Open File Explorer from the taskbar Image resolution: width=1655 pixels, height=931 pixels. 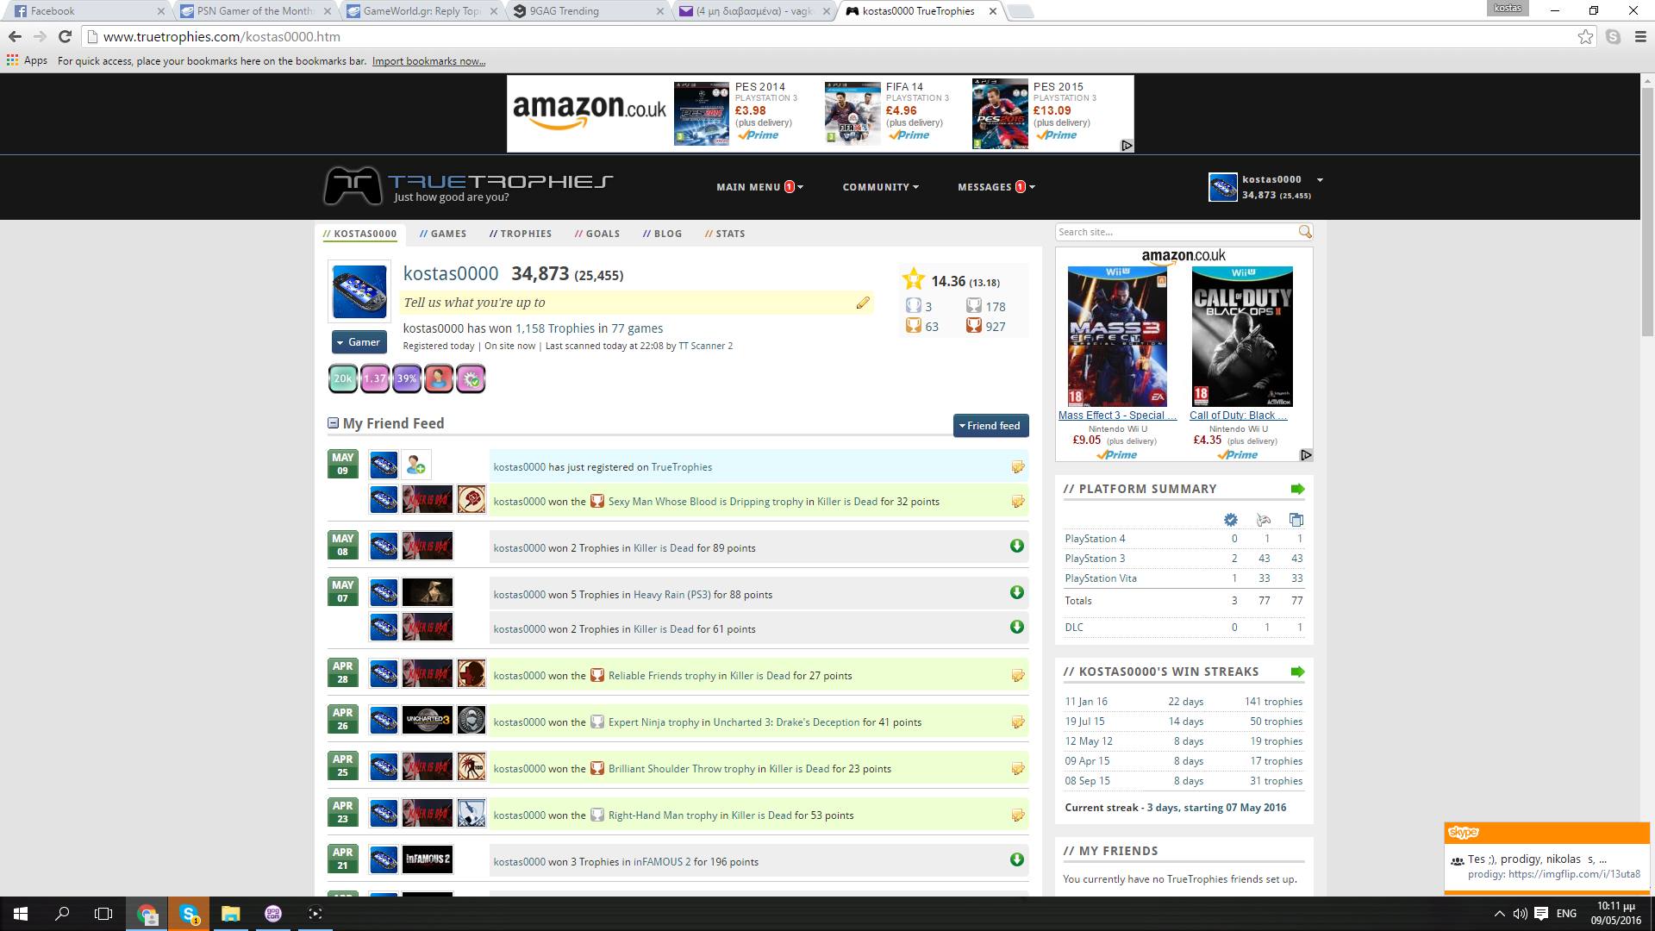click(230, 914)
